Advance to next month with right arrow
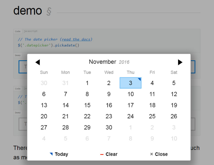Image resolution: width=214 pixels, height=165 pixels. 180,62
